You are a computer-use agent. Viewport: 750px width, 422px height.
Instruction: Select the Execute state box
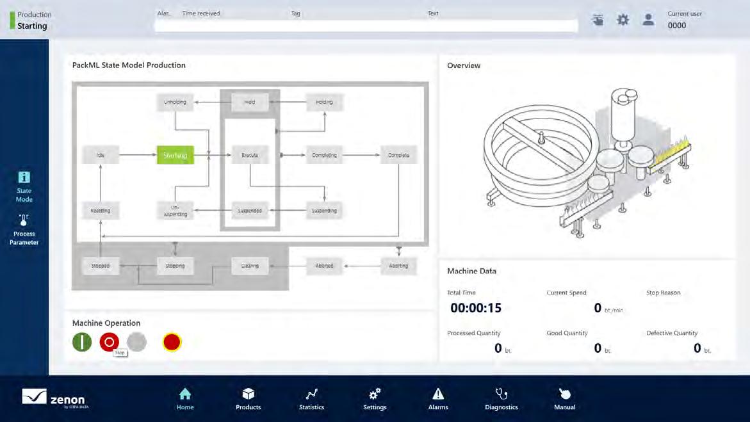click(250, 155)
